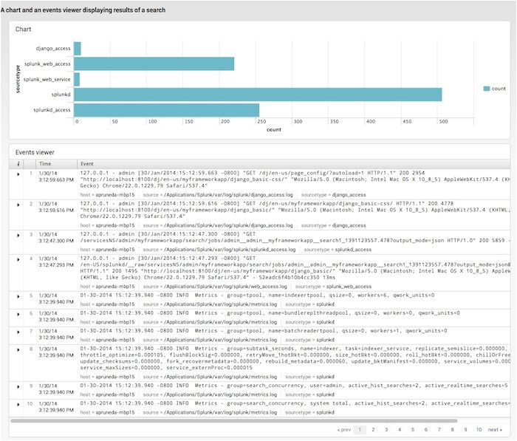This screenshot has width=517, height=441.
Task: Click the splunk_web_access bar in chart
Action: (154, 64)
